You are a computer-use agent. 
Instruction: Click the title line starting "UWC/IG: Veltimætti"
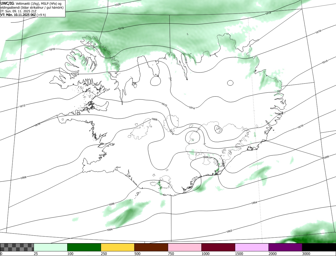[x=31, y=3]
